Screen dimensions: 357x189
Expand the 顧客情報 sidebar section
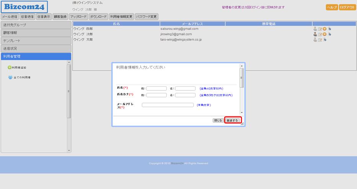point(36,33)
